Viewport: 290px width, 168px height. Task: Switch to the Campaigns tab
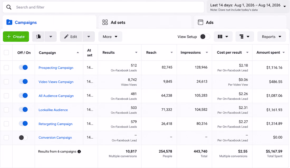click(x=49, y=22)
